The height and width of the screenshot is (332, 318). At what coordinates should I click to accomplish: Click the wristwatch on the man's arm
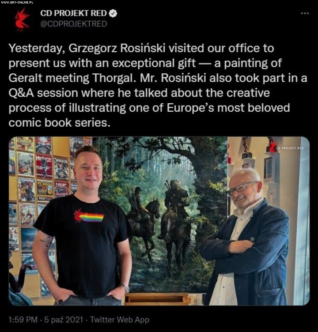pyautogui.click(x=125, y=288)
